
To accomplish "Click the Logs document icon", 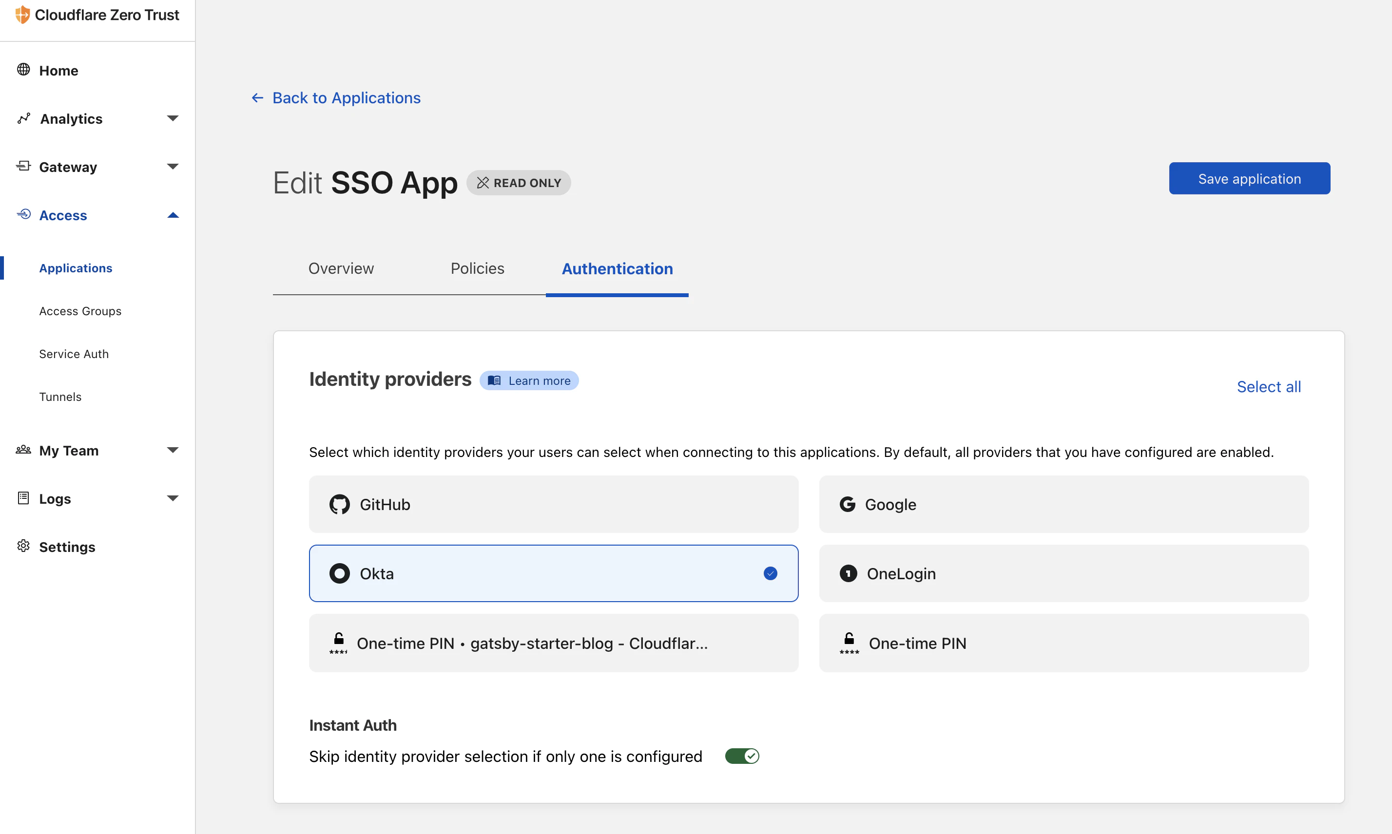I will tap(23, 498).
